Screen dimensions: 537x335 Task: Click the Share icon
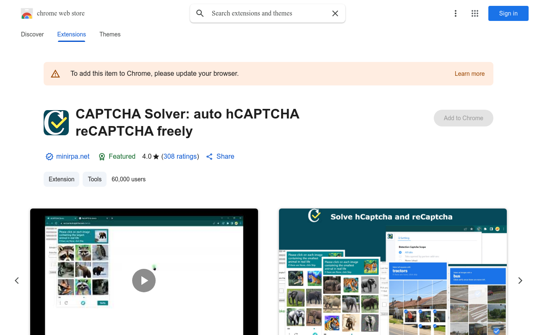click(x=209, y=157)
